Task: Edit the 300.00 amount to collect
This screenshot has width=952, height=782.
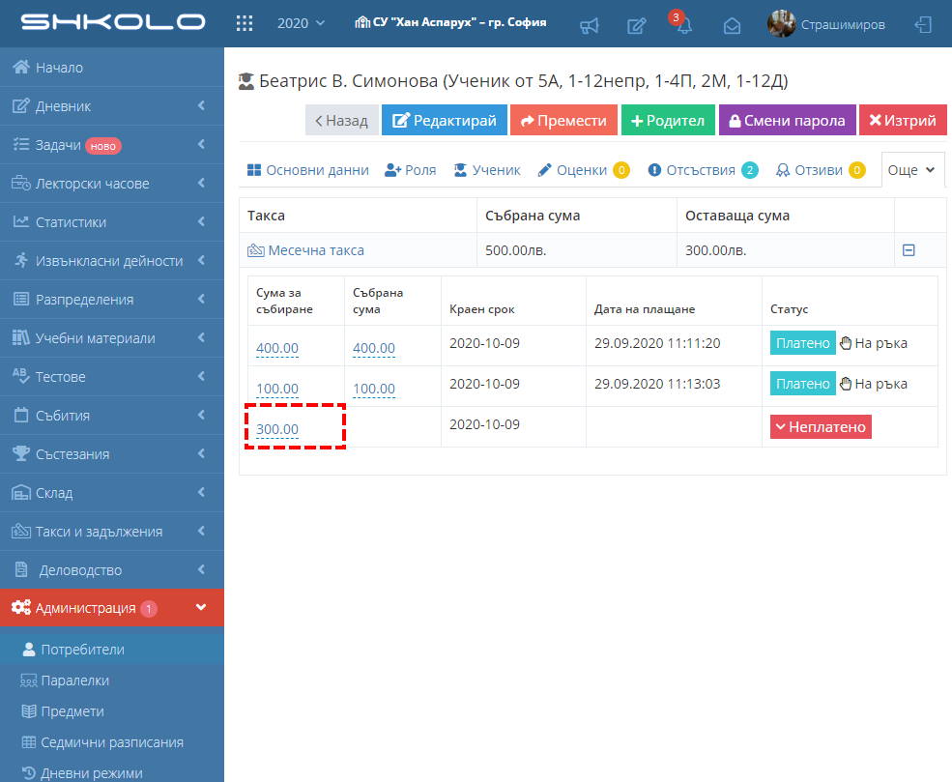Action: (276, 429)
